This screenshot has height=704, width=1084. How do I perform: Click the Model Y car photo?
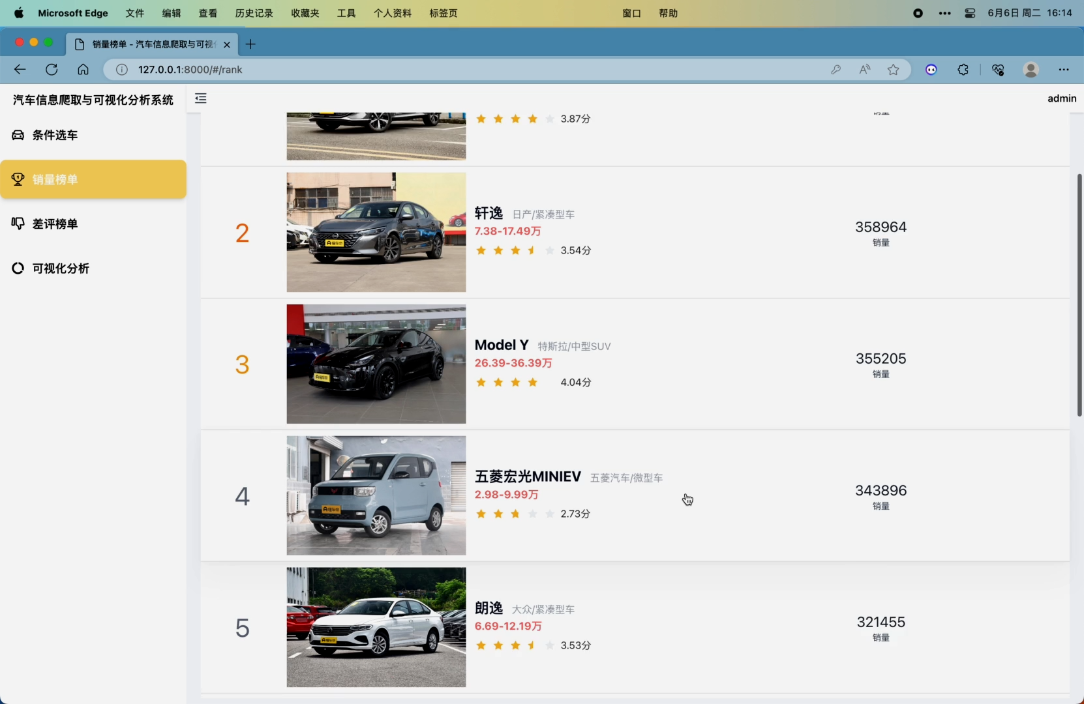[x=376, y=364]
